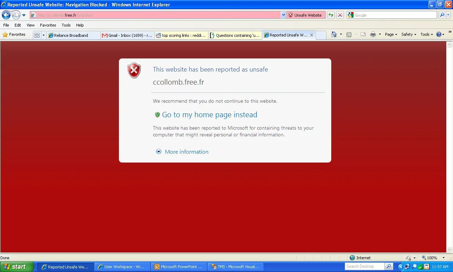Screen dimensions: 453x272
Task: Open the Edit menu
Action: pyautogui.click(x=18, y=25)
